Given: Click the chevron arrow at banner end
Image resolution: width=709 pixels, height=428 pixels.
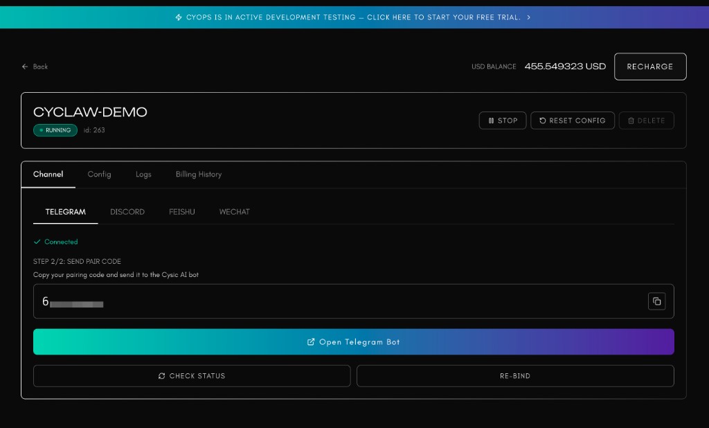Looking at the screenshot, I should (528, 17).
